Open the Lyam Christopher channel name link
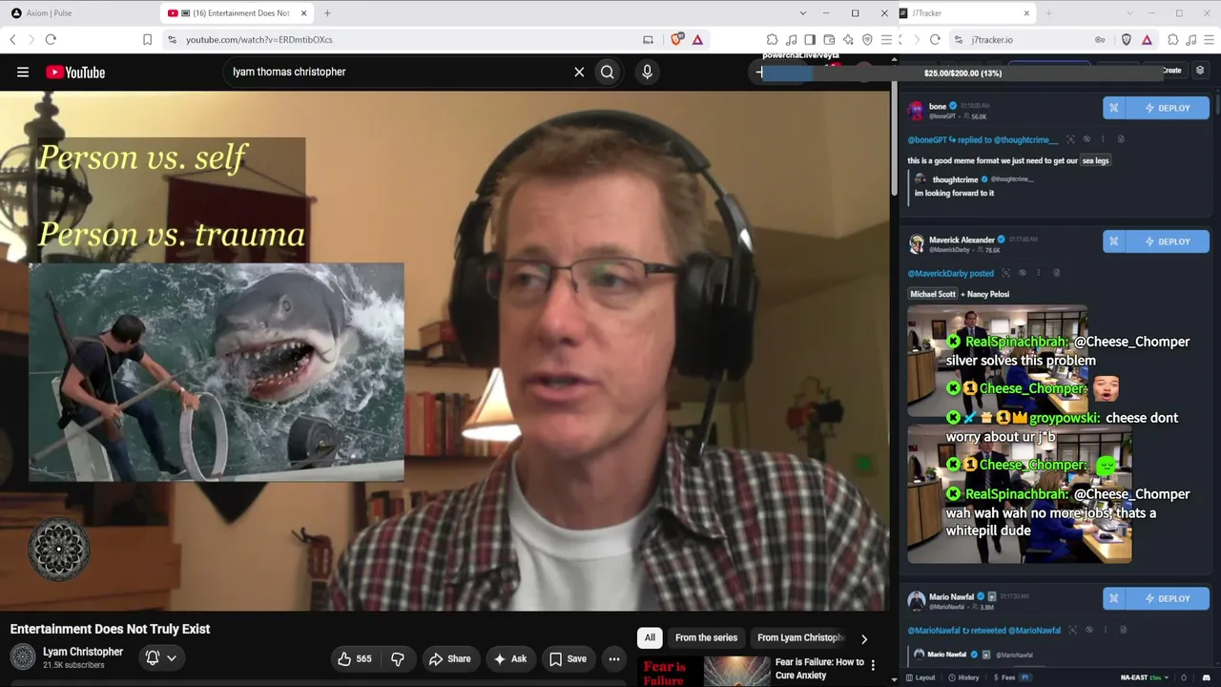This screenshot has width=1221, height=687. [83, 652]
